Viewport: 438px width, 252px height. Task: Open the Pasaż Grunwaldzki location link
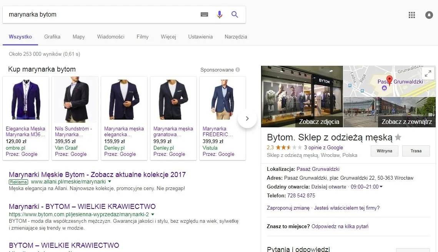(x=318, y=169)
